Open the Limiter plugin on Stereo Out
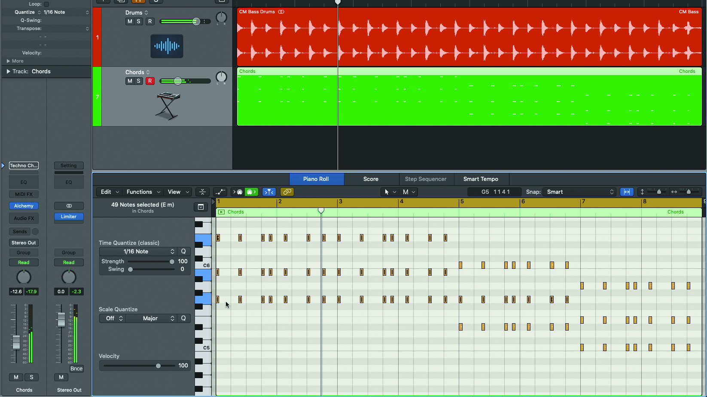707x397 pixels. pyautogui.click(x=69, y=217)
